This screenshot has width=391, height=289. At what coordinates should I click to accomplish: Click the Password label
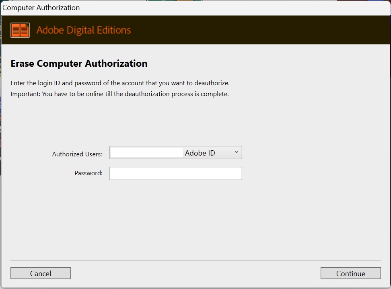point(88,173)
